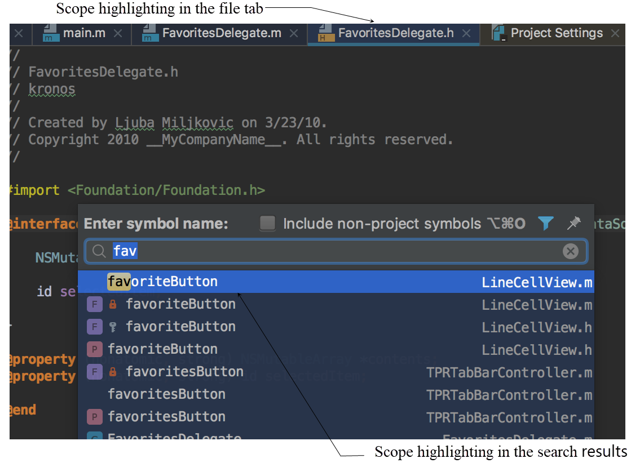Click the Project Settings tab icon

click(498, 33)
